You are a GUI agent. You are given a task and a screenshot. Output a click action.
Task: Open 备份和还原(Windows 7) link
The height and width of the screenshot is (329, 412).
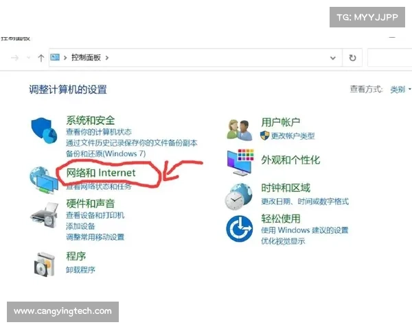[106, 154]
